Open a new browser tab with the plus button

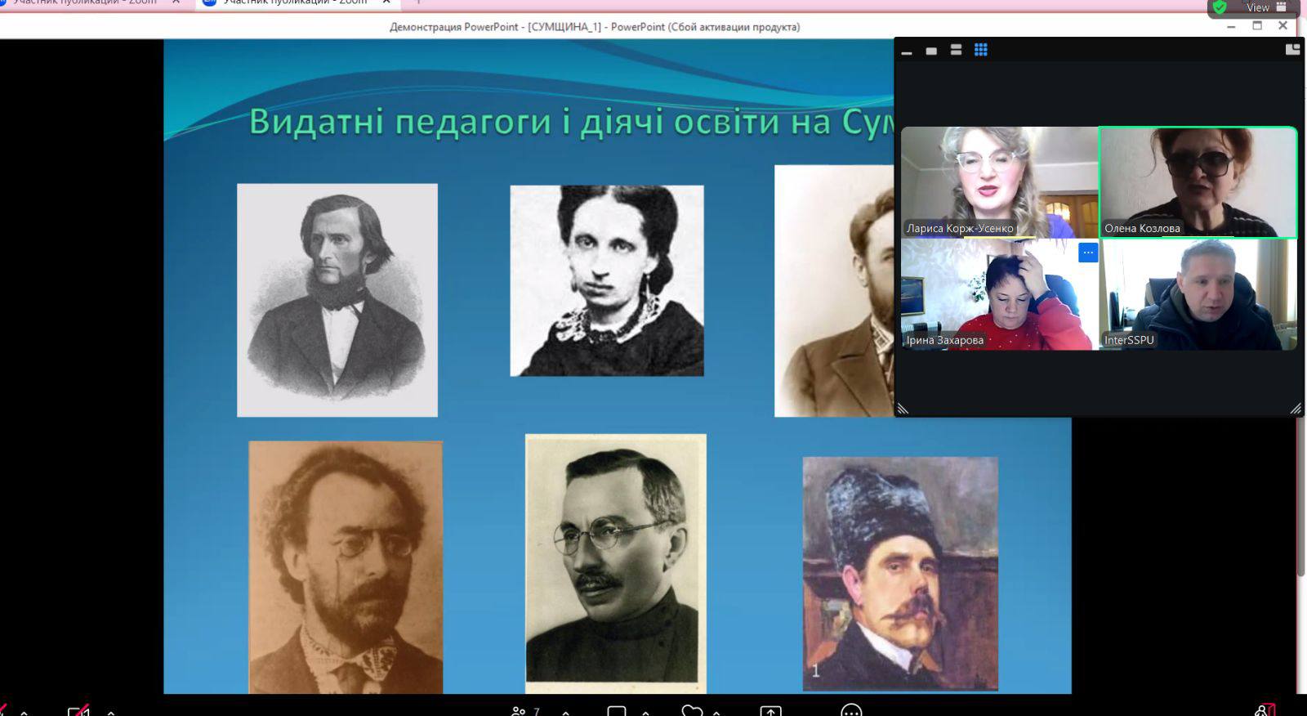tap(418, 2)
